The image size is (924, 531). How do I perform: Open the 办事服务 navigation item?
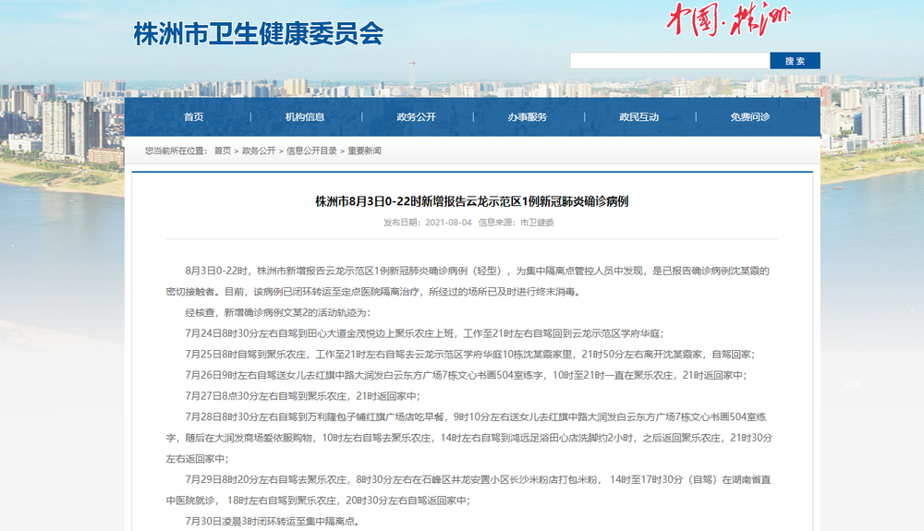tap(528, 117)
